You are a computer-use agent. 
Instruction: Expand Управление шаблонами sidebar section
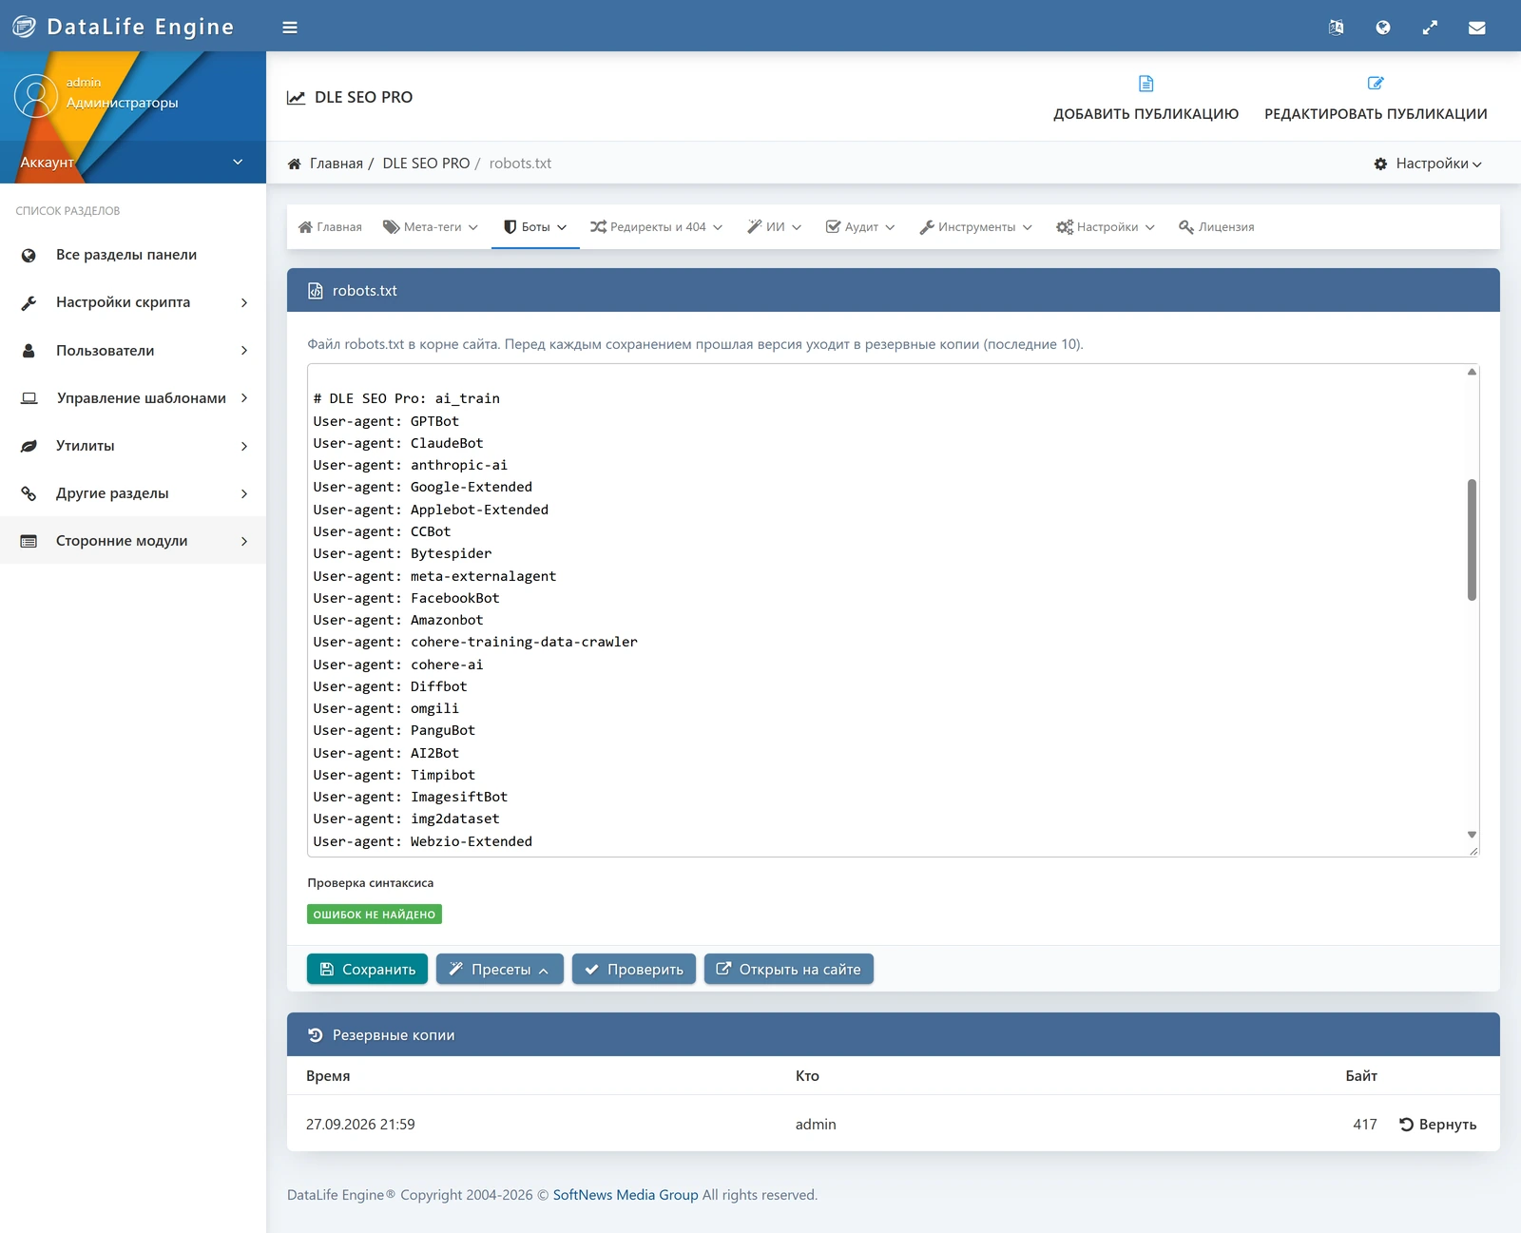[133, 397]
